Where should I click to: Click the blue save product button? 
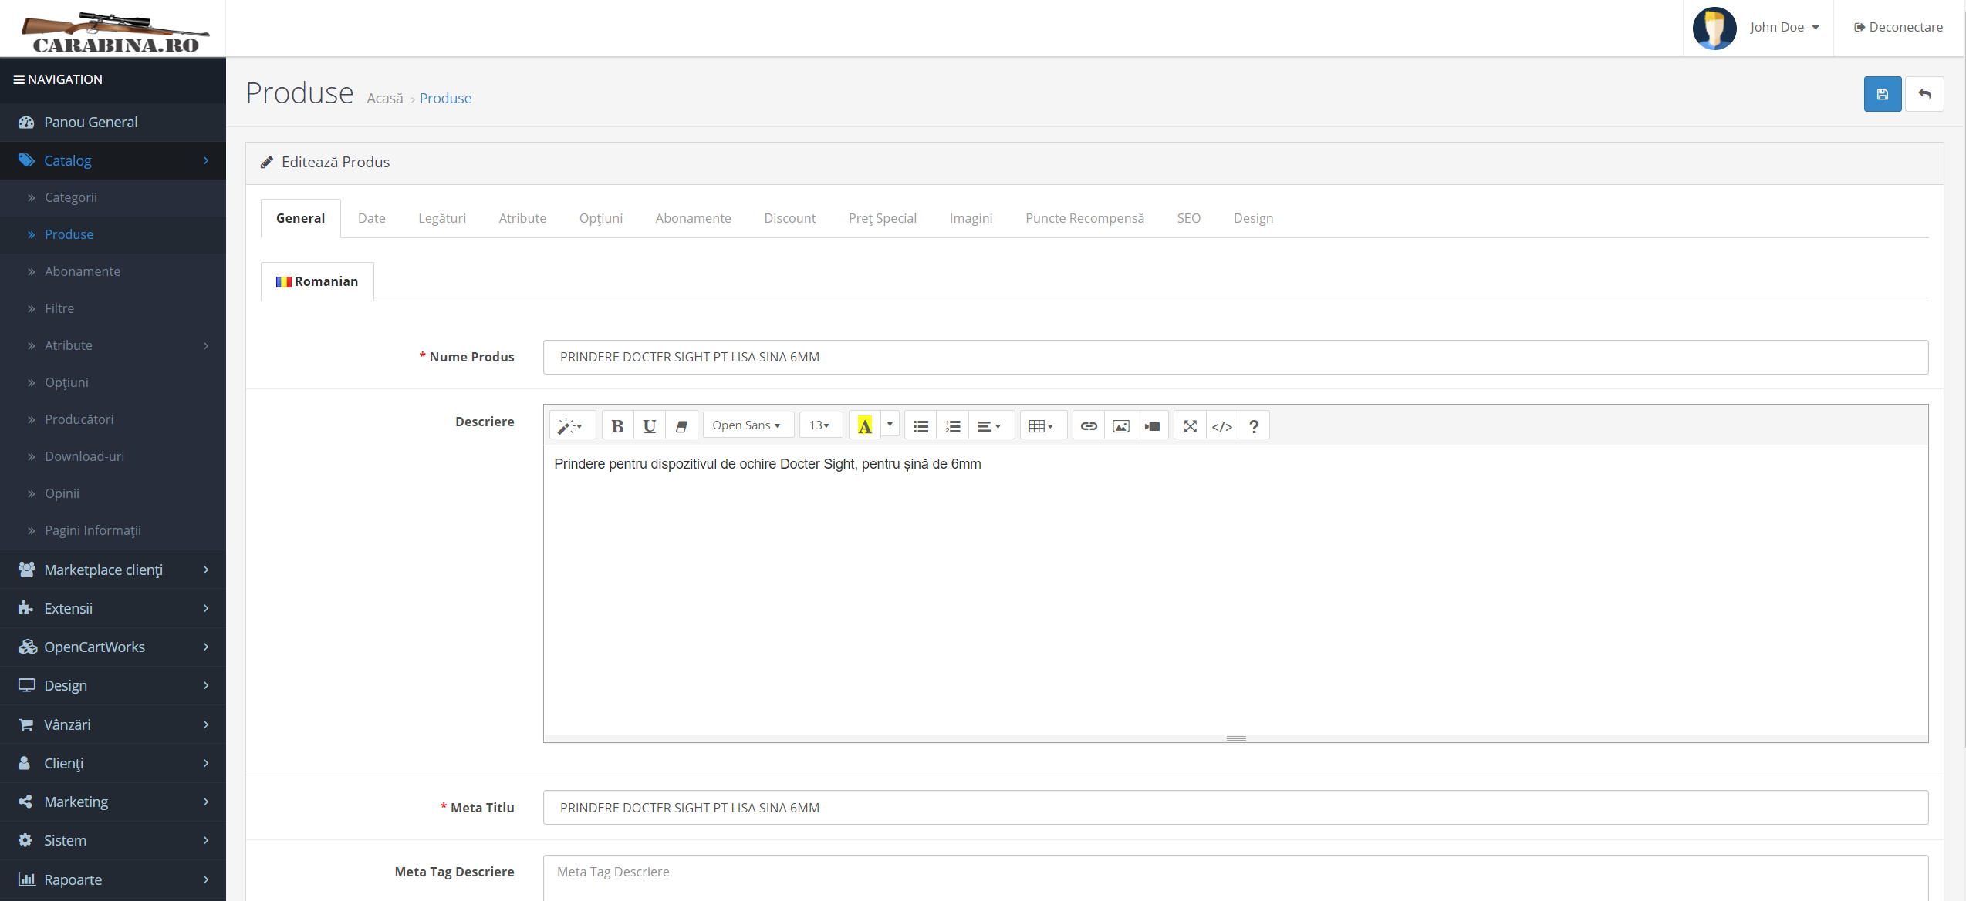[x=1882, y=94]
